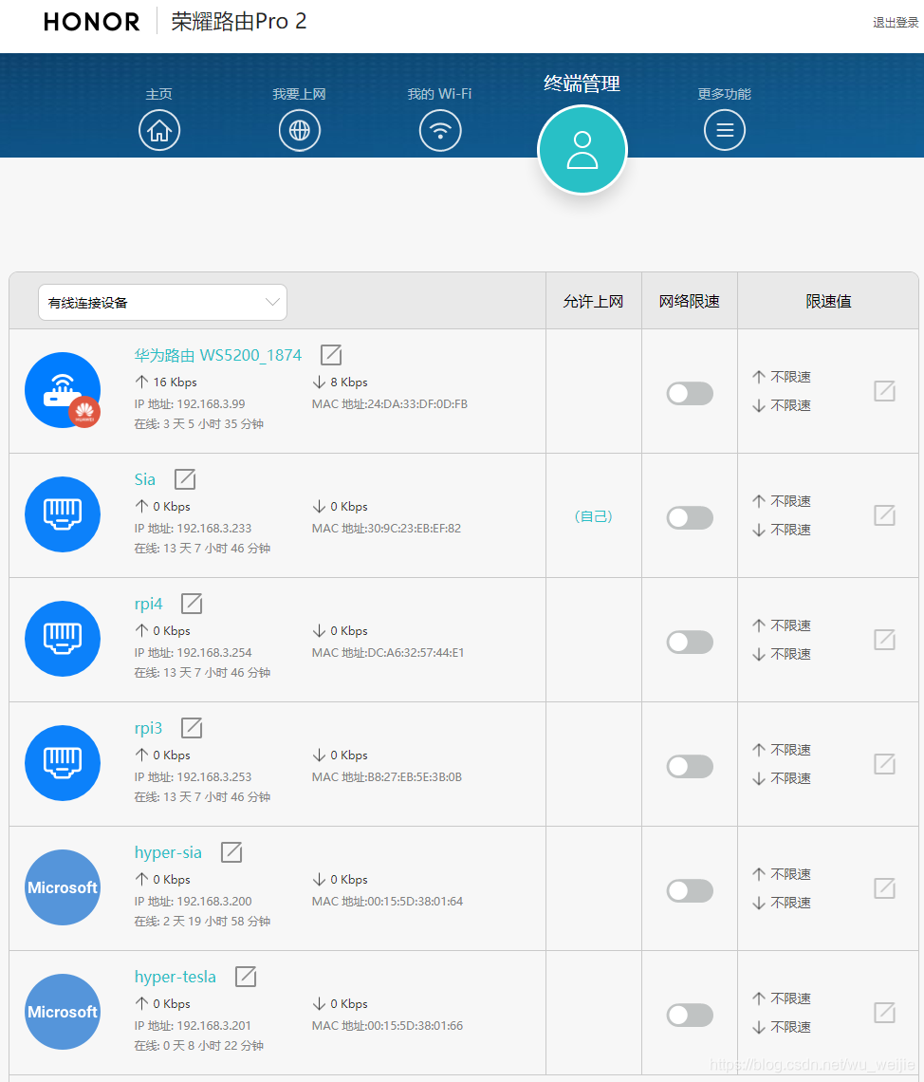Edit the Sia device name
924x1082 pixels.
[185, 479]
